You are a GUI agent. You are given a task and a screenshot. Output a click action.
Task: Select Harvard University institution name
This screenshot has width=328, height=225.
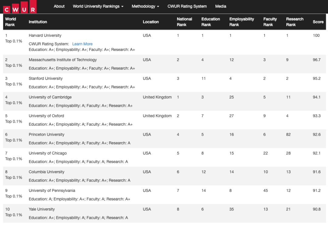(45, 35)
